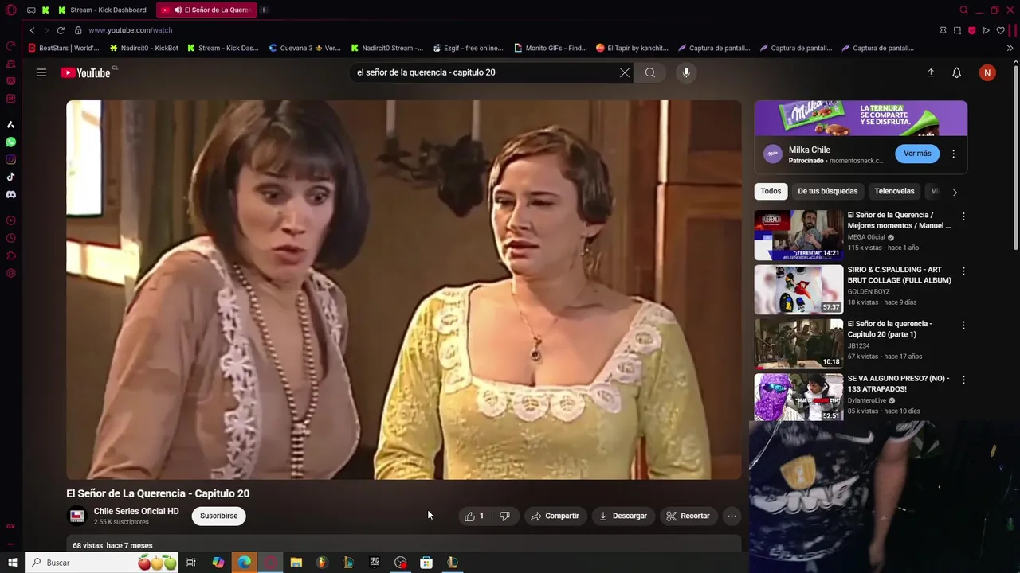Open Capitulo 20 (parte 1) thumbnail
1020x573 pixels.
pyautogui.click(x=798, y=344)
